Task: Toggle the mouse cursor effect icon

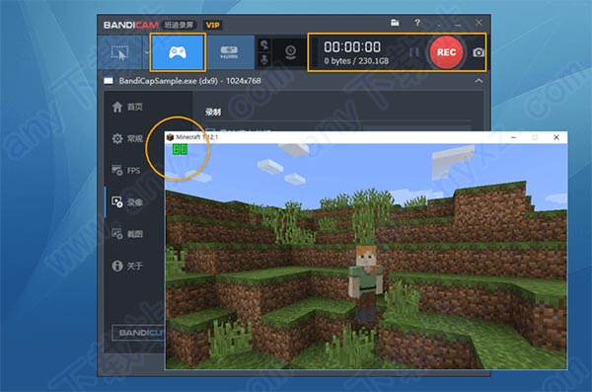Action: pos(264,45)
